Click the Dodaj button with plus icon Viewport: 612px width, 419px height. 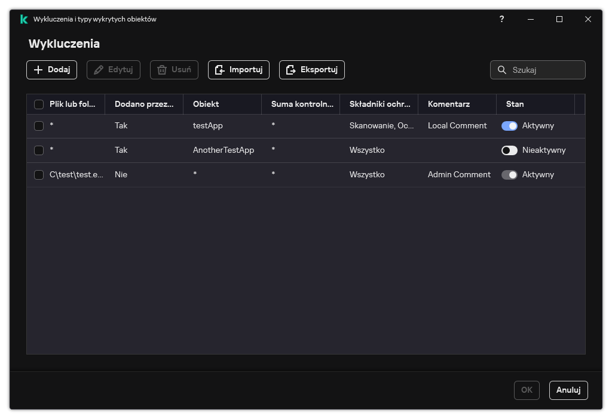point(51,70)
